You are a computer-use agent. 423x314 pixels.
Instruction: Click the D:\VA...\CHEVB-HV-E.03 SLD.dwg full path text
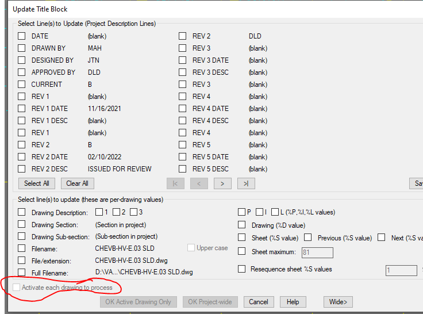(144, 272)
